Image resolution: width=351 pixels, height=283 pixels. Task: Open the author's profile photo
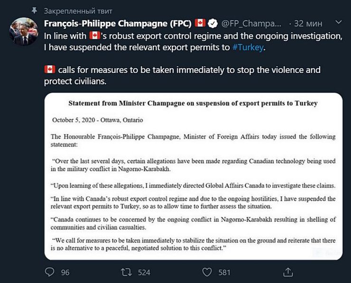click(x=23, y=32)
